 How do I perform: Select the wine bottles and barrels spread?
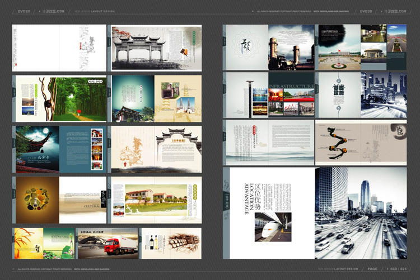[x=170, y=243]
